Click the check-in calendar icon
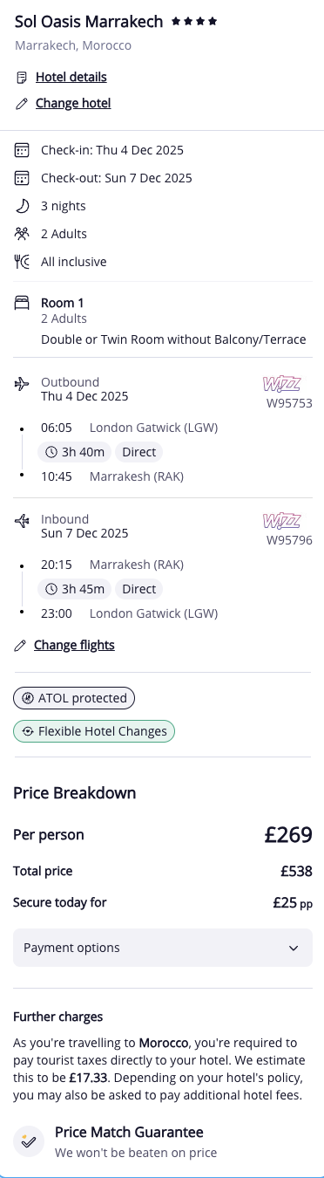 pyautogui.click(x=22, y=150)
